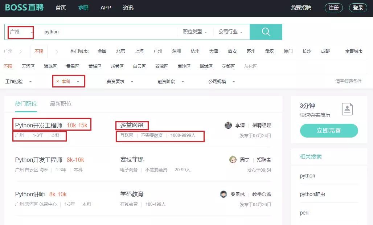Click the 立即完善 button
Screen dimensions: 373x225
point(329,130)
